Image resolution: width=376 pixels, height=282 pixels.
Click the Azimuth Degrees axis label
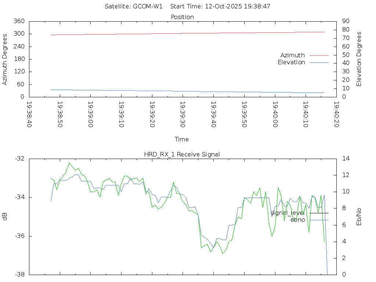coord(5,59)
